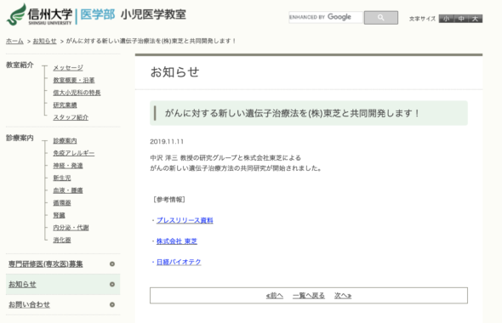Viewport: 502px width, 323px height.
Task: Open 信大小児科の特長 link
Action: [77, 93]
